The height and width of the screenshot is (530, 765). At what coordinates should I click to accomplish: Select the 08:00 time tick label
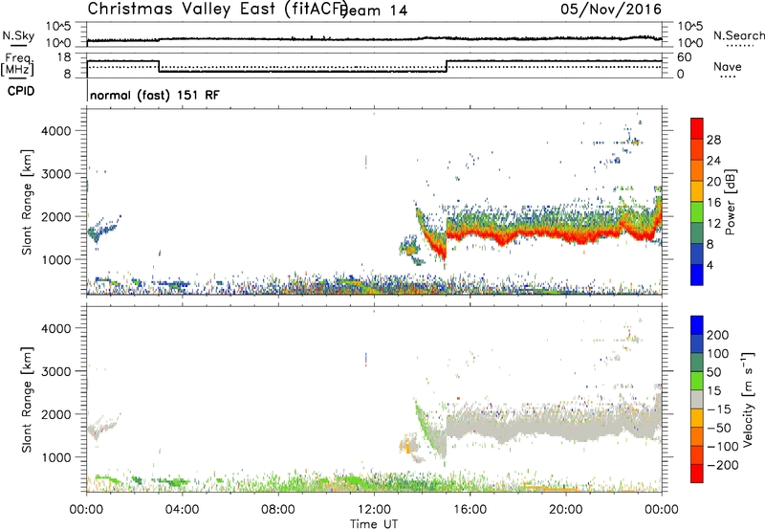pyautogui.click(x=277, y=510)
